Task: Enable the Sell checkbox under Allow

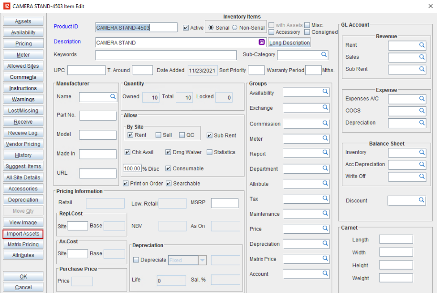Action: point(158,135)
